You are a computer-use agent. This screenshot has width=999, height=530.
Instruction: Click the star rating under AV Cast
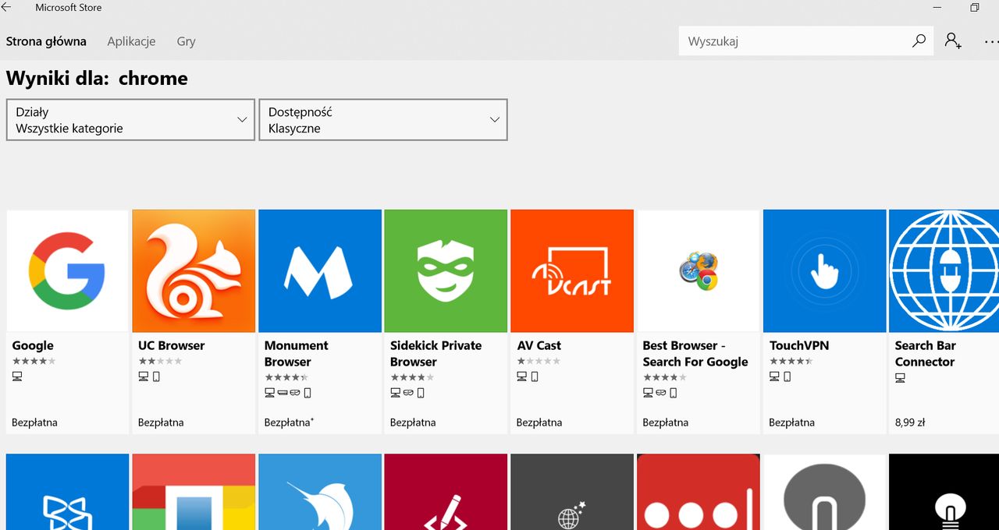(x=539, y=361)
